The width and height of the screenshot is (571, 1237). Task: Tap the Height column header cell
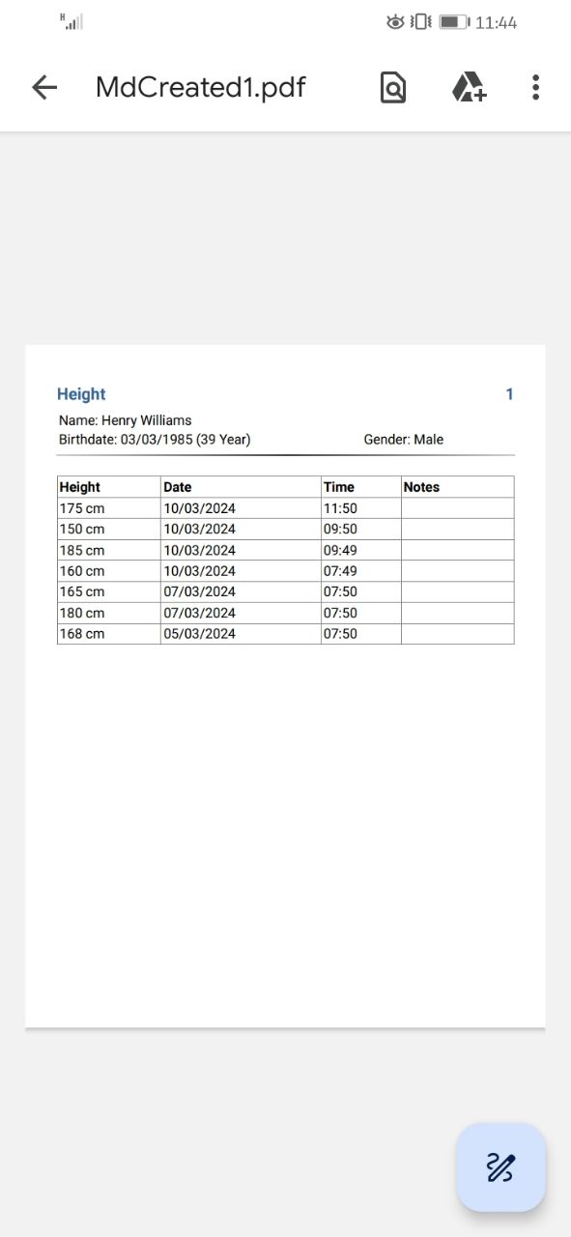[x=109, y=487]
